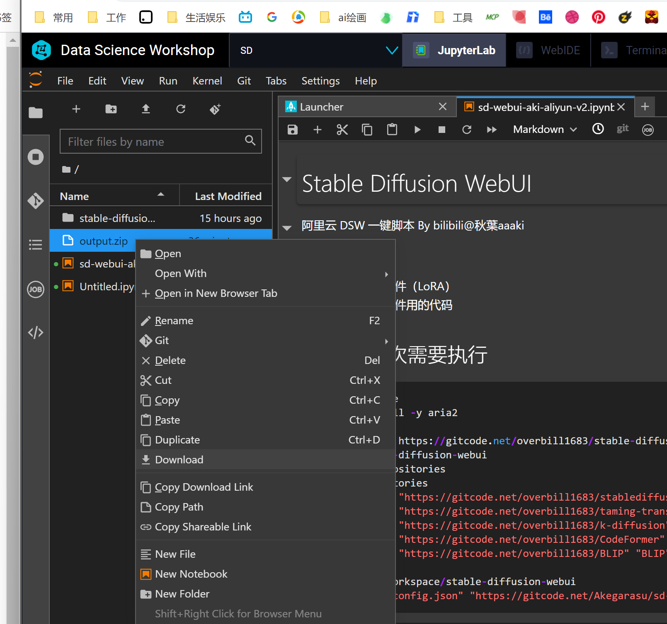This screenshot has width=667, height=624.
Task: Open Running Terminals and Kernels sidebar icon
Action: pyautogui.click(x=36, y=157)
